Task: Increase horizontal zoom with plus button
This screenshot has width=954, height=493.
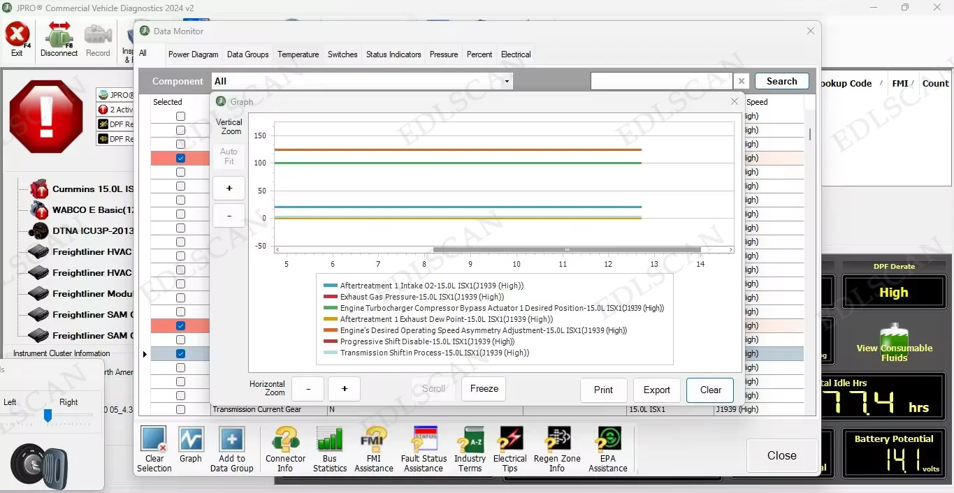Action: [344, 389]
